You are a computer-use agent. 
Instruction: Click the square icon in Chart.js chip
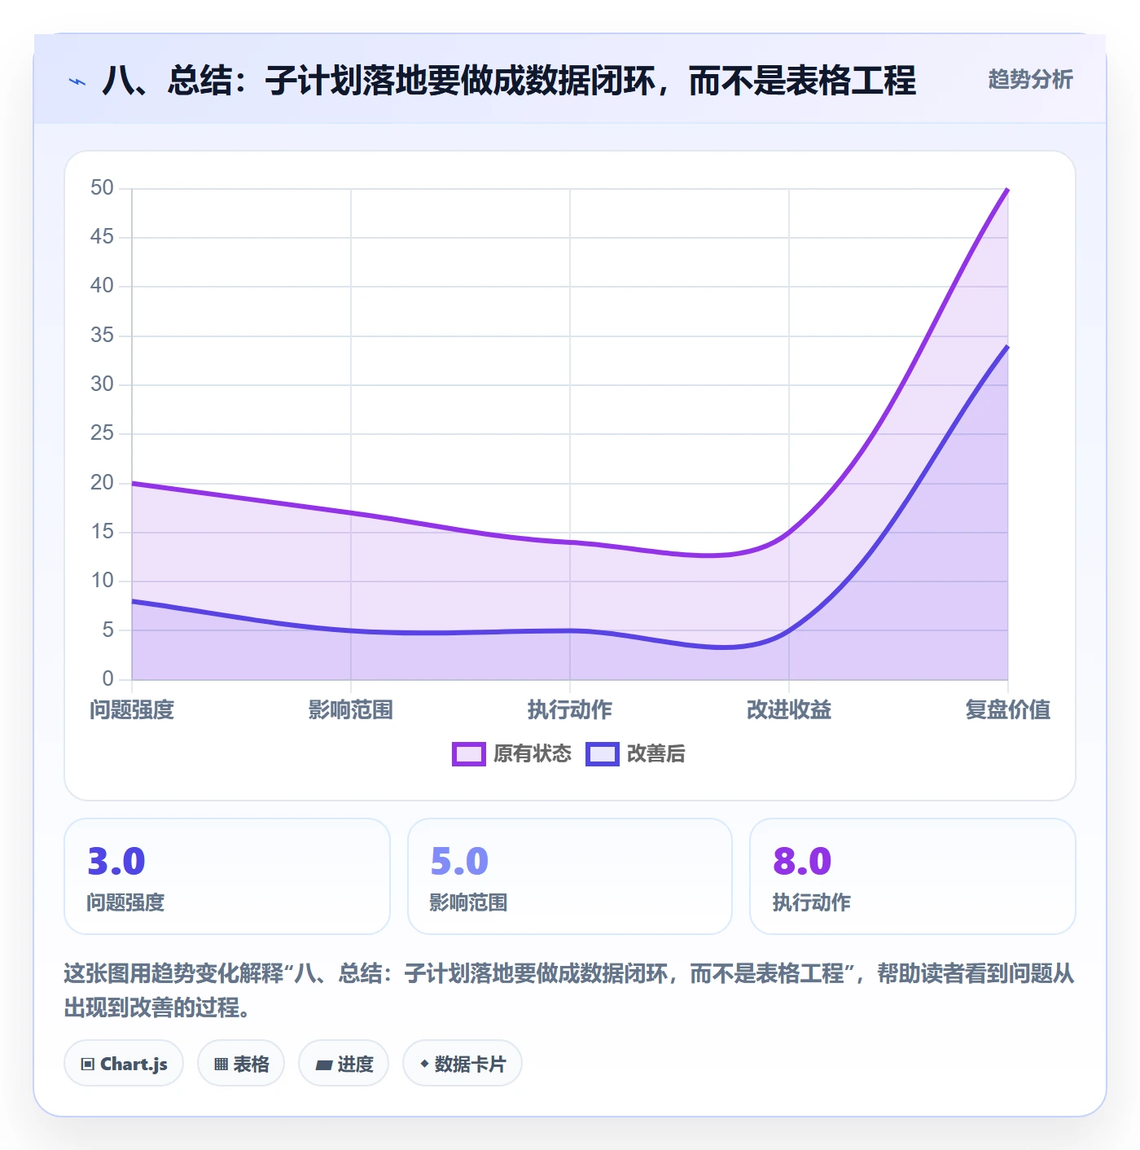tap(88, 1064)
